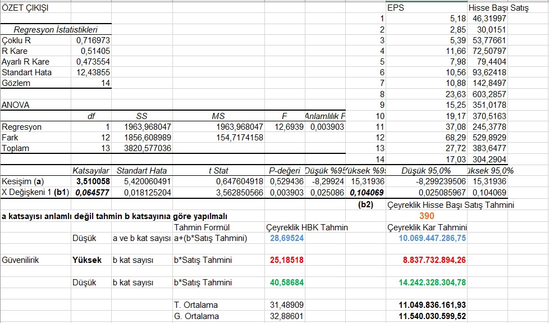Viewport: 549px width, 323px height.
Task: Select Ayarlı R Kare value 0,473554
Action: click(x=93, y=62)
